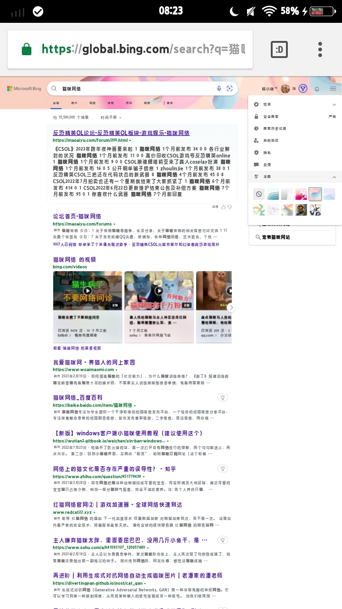This screenshot has height=609, width=342.
Task: Open the time range filter dropdown
Action: point(111,117)
